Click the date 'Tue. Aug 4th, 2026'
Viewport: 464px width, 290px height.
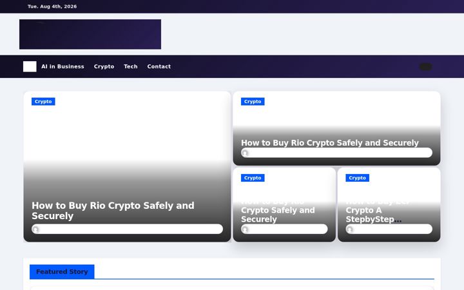tap(52, 6)
